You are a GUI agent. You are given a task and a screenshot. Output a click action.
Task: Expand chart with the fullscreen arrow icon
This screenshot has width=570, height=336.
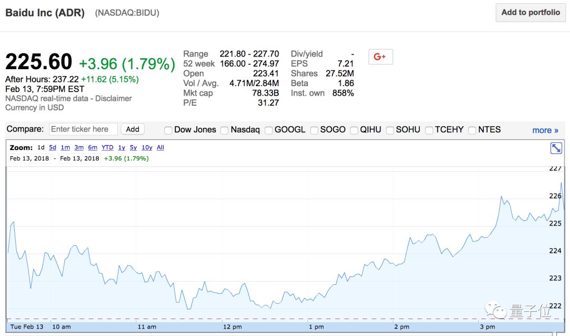556,148
